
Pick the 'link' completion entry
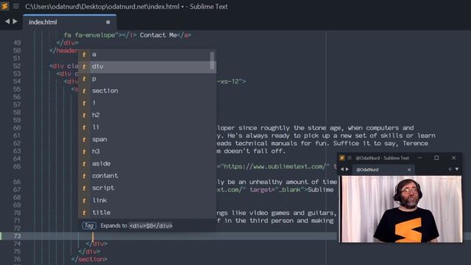(x=147, y=200)
